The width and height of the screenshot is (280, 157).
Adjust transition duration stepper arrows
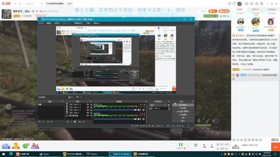[169, 109]
